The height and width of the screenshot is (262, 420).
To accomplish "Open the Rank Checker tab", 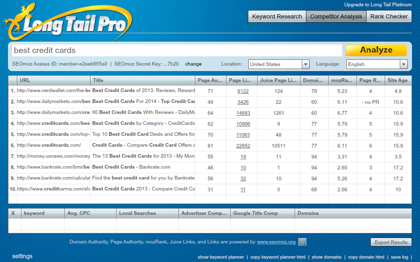I will (x=389, y=16).
